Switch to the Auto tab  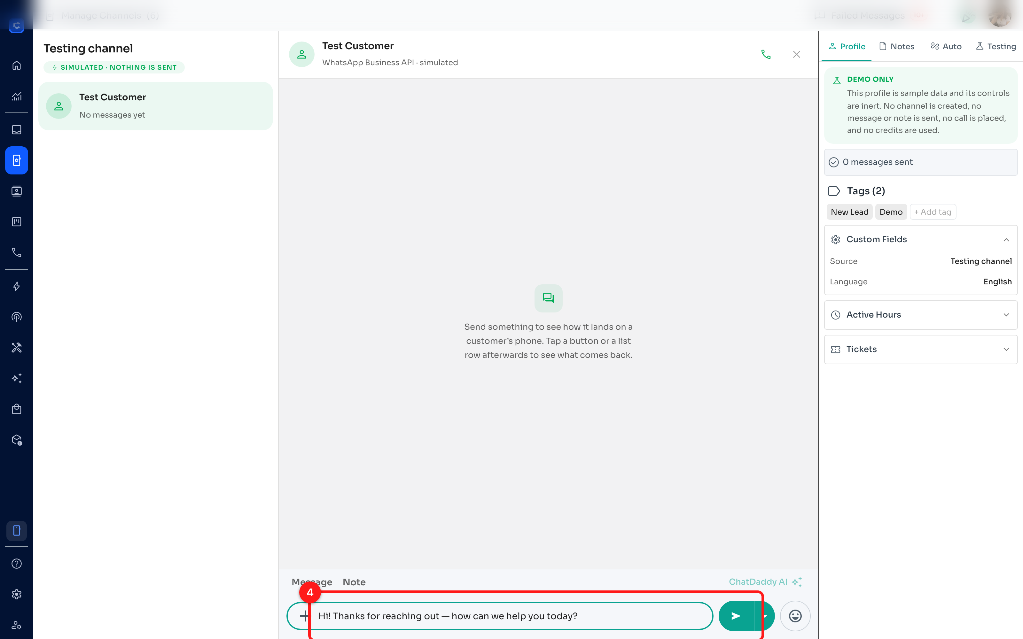click(946, 47)
